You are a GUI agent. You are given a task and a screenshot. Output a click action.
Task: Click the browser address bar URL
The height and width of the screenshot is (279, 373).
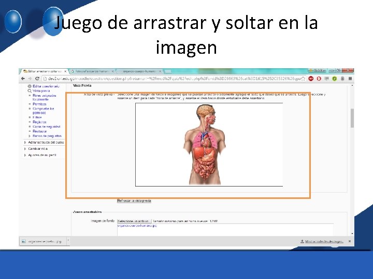[172, 79]
